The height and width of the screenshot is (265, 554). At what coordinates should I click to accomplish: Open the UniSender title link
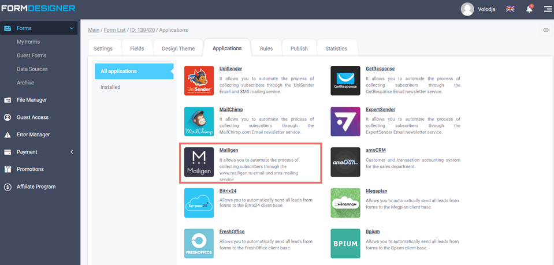coord(230,69)
